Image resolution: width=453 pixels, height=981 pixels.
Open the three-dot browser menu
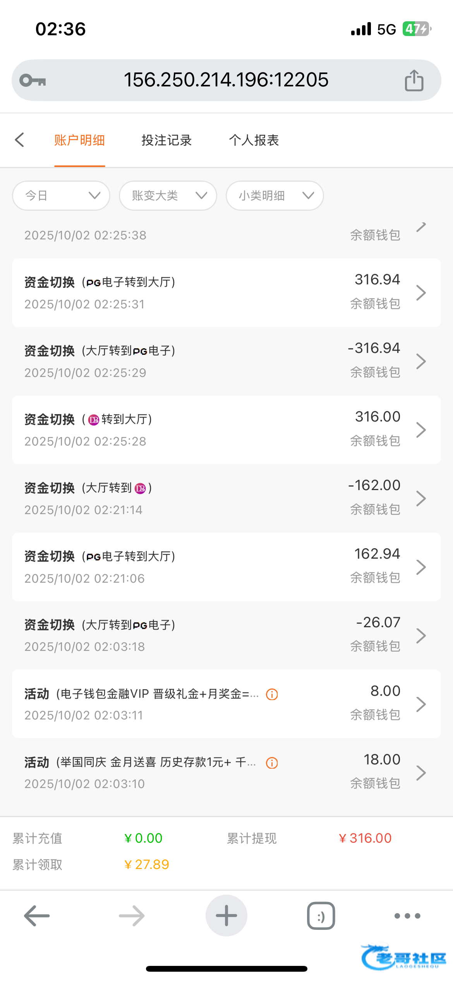(x=407, y=916)
